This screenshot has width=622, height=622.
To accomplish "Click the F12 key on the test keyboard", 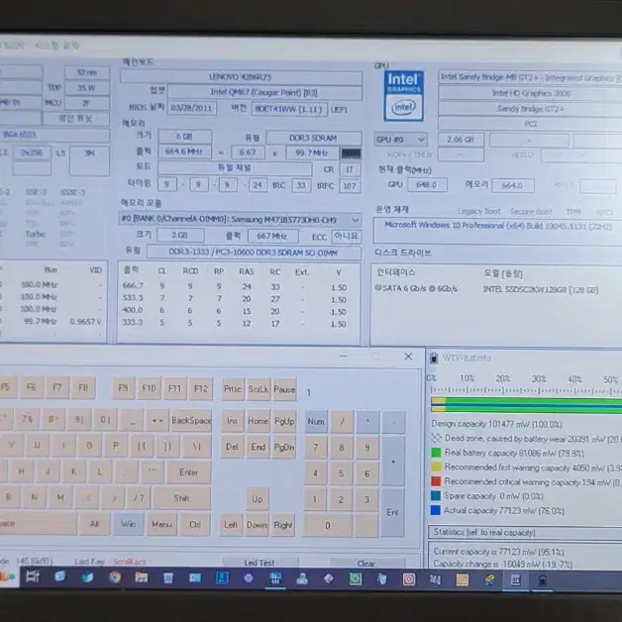I will 201,388.
